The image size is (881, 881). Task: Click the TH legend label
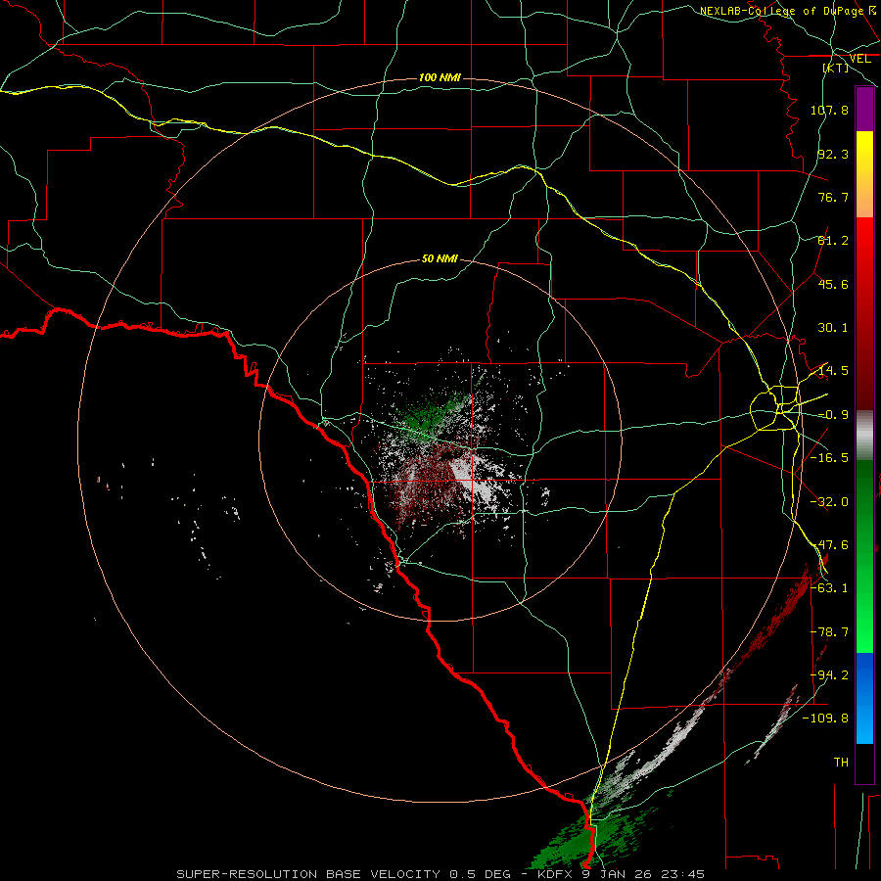pyautogui.click(x=841, y=762)
